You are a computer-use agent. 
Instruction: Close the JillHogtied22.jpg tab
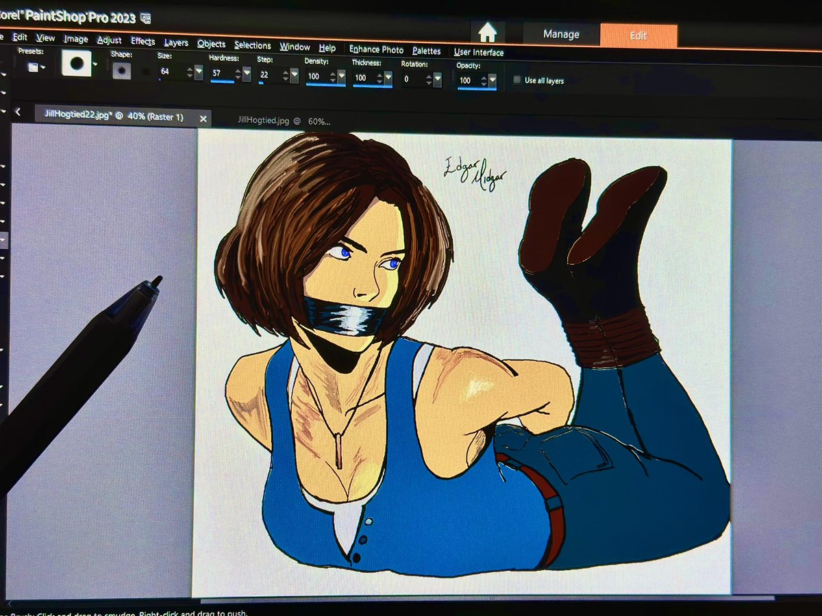[x=203, y=119]
